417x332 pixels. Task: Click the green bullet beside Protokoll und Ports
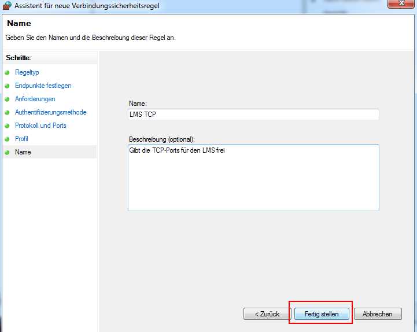pyautogui.click(x=7, y=126)
